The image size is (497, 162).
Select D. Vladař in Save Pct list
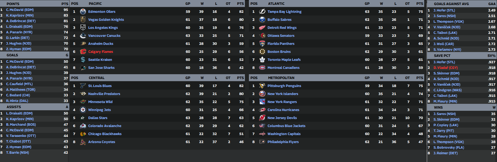coord(446,68)
